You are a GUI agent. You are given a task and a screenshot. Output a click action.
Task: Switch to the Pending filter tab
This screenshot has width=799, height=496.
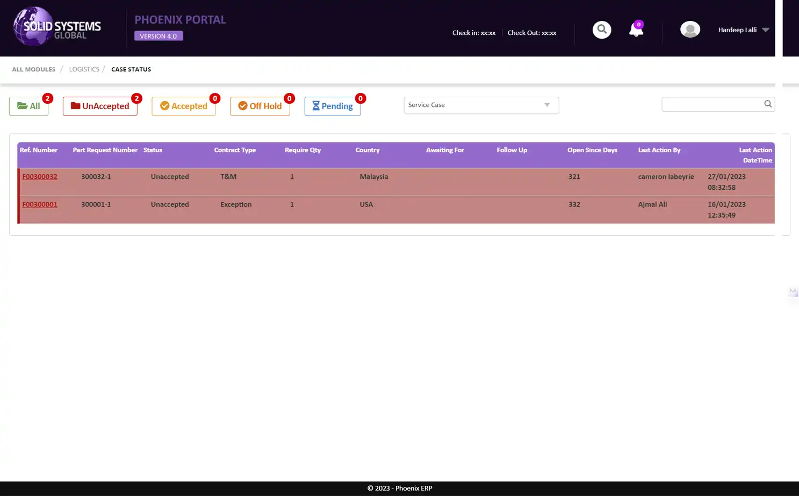[332, 106]
